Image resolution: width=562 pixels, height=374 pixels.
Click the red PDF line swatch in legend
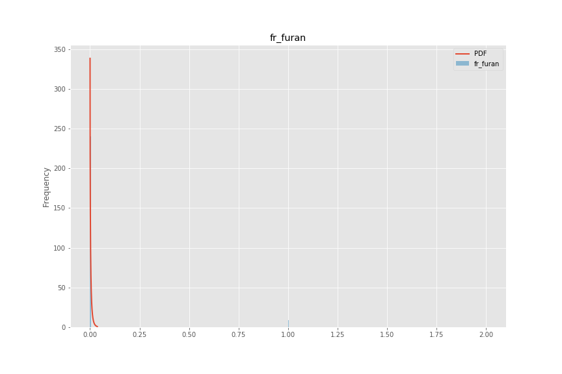click(x=462, y=54)
